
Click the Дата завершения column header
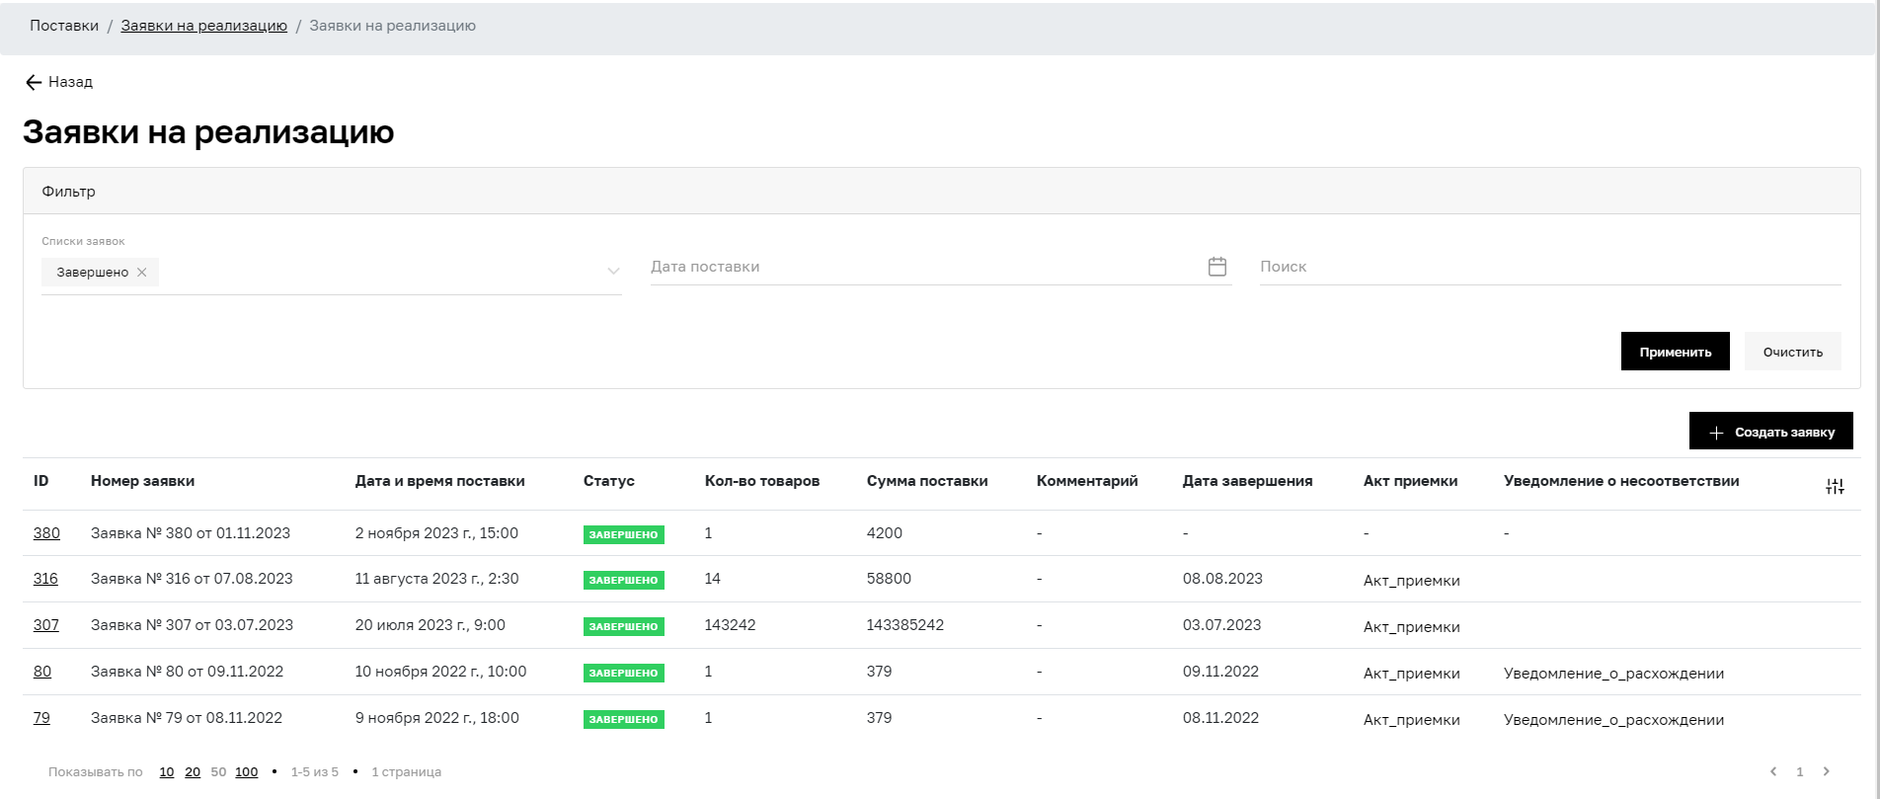[1248, 481]
